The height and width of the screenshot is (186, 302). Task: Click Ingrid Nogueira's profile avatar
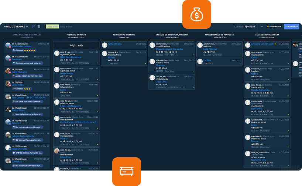click(x=8, y=70)
